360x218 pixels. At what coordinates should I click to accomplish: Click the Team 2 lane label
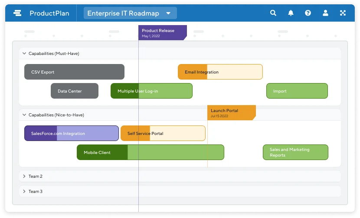(36, 176)
